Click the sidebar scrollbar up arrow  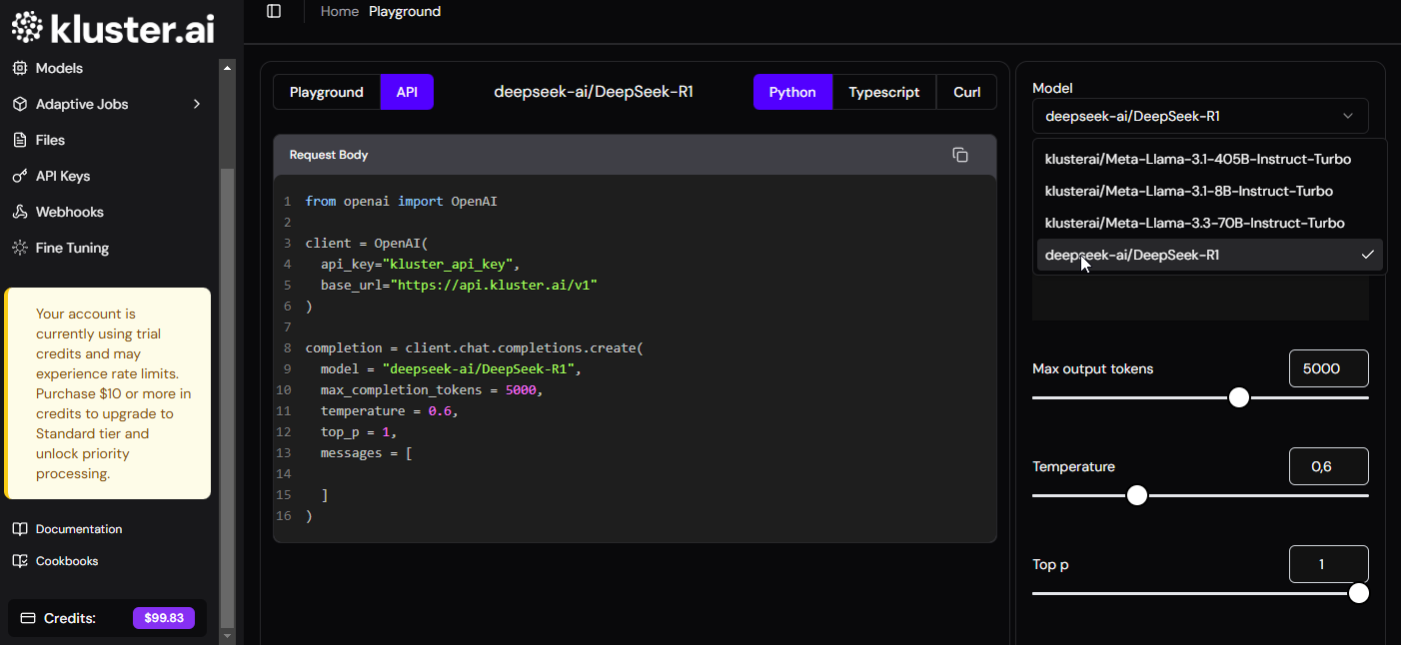pyautogui.click(x=227, y=68)
